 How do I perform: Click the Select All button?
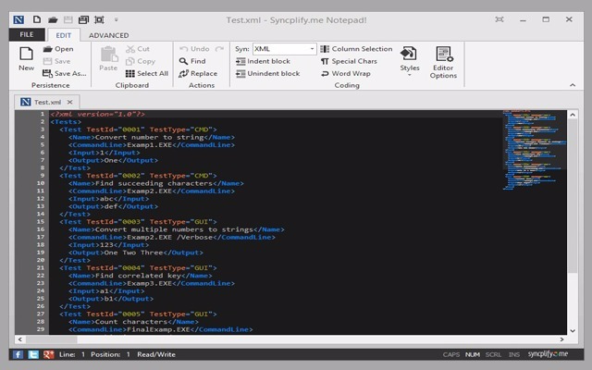click(146, 73)
